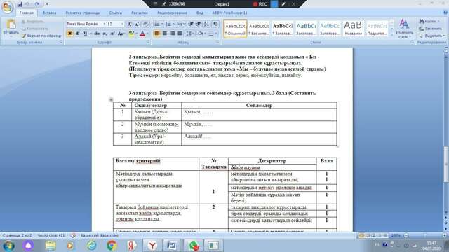
Task: Decrease paragraph indent
Action: (191, 24)
